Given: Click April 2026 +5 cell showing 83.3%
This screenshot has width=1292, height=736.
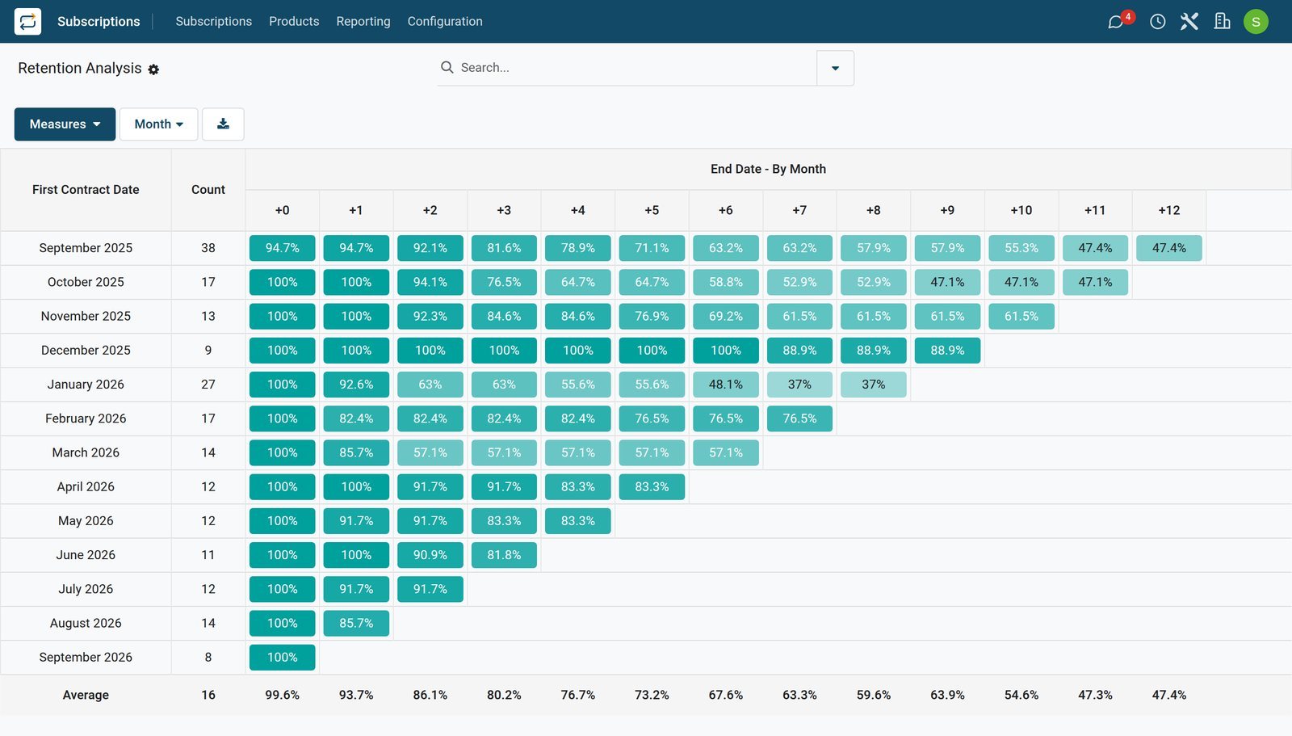Looking at the screenshot, I should pos(652,486).
